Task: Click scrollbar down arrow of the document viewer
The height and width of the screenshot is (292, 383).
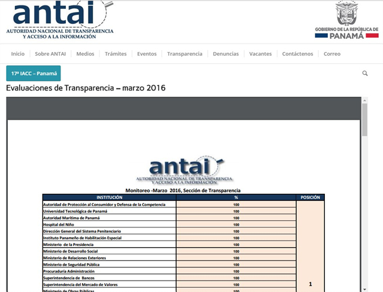Action: click(364, 290)
